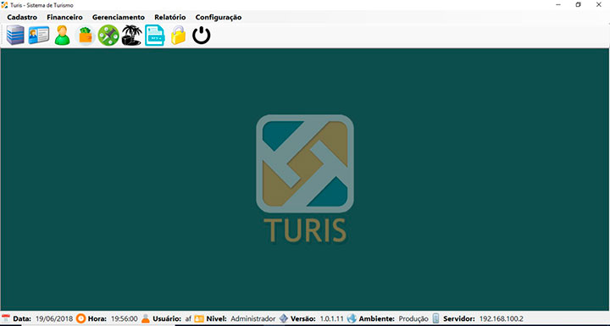Screen dimensions: 610x326
Task: Click the date value 19/06/2018
Action: [54, 318]
